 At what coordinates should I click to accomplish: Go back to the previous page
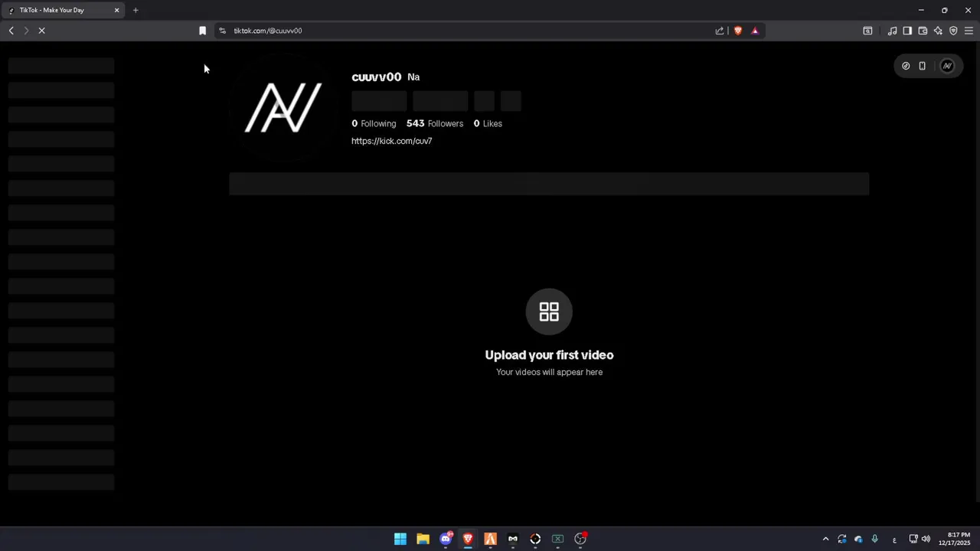[x=11, y=31]
